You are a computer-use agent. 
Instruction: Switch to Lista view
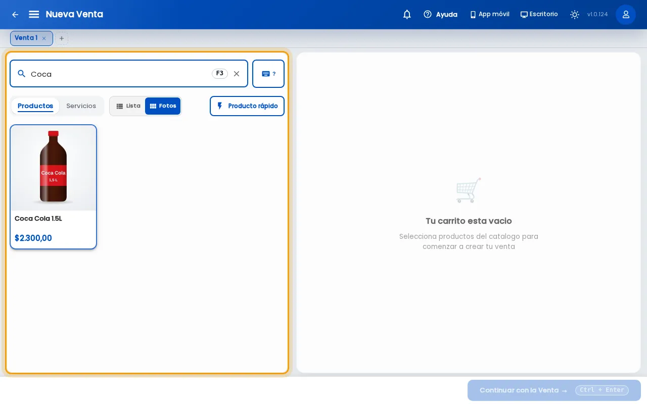click(128, 106)
